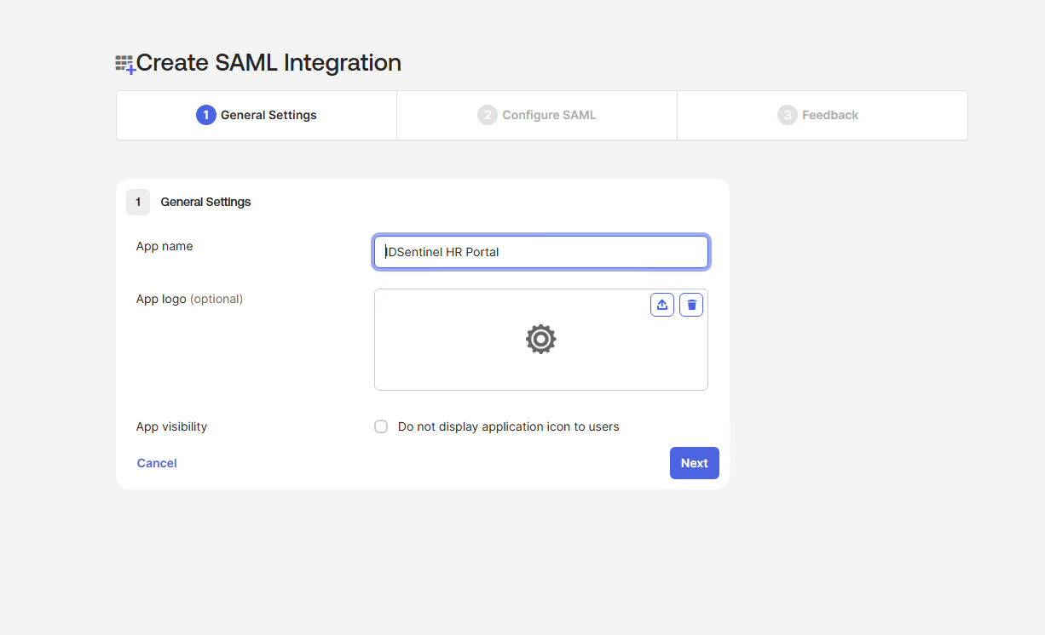The height and width of the screenshot is (635, 1045).
Task: Click the Cancel link
Action: 157,463
